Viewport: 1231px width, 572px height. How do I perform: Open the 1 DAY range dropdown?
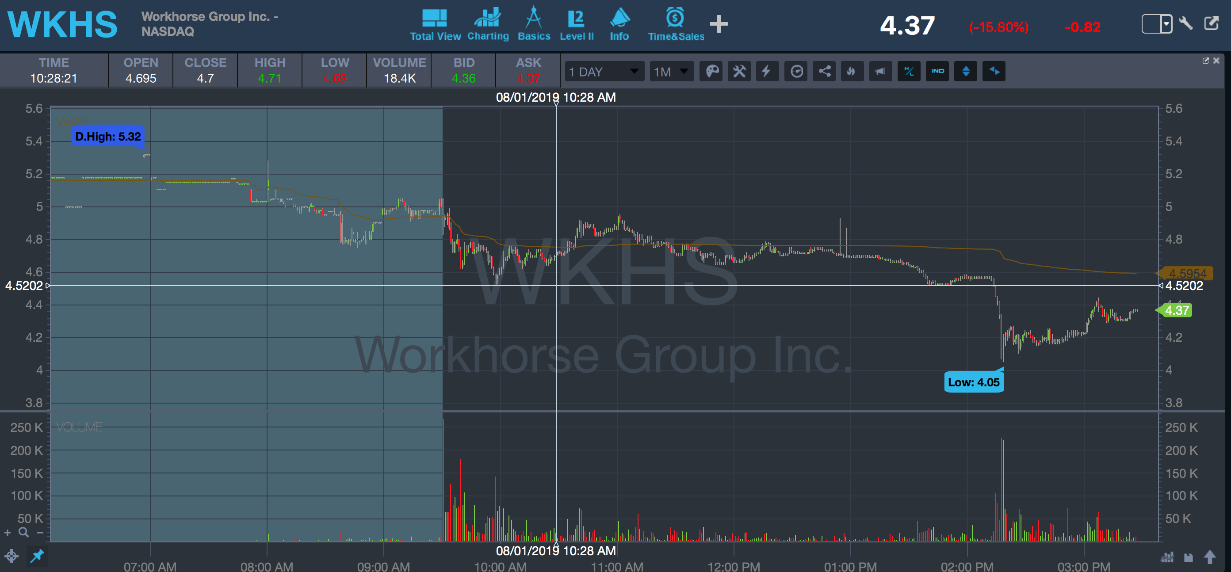604,72
